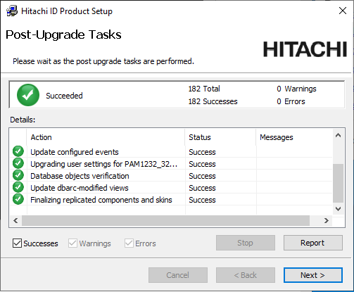The width and height of the screenshot is (354, 292).
Task: Click the Stop button
Action: tap(246, 243)
